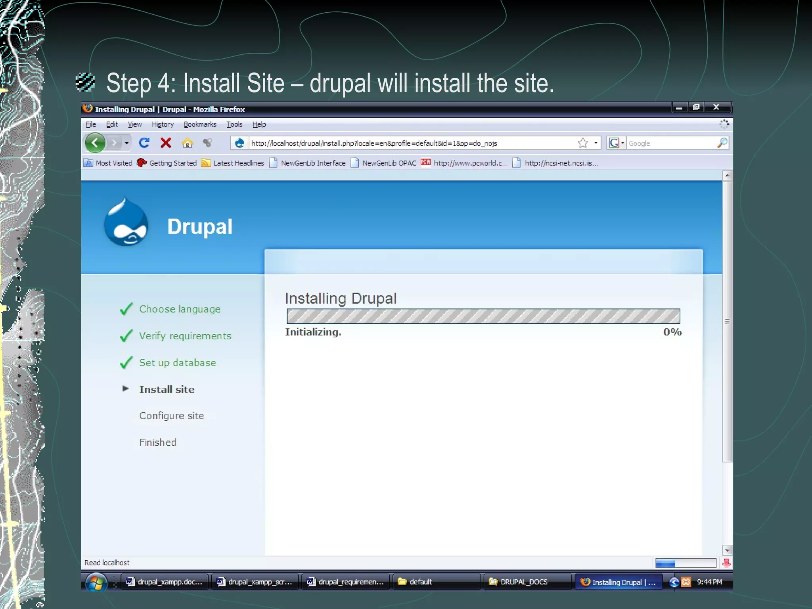Click the blue arrow system tray icon

point(674,582)
